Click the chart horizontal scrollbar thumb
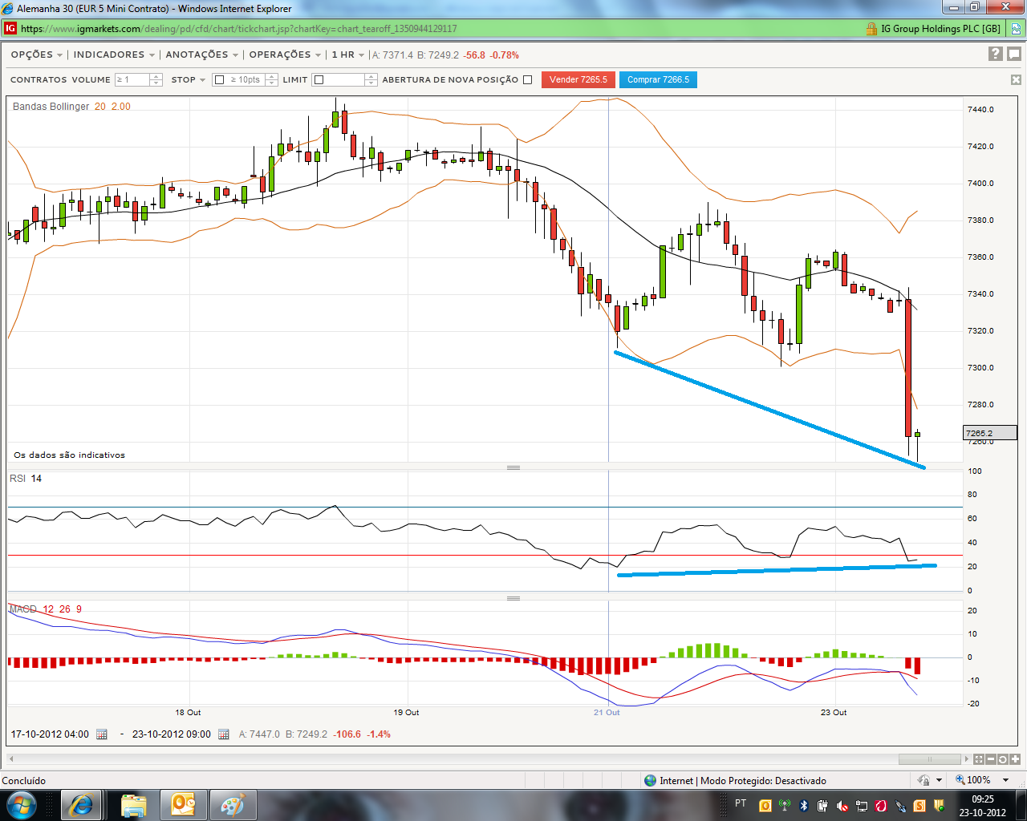Screen dimensions: 1027x821 click(929, 758)
